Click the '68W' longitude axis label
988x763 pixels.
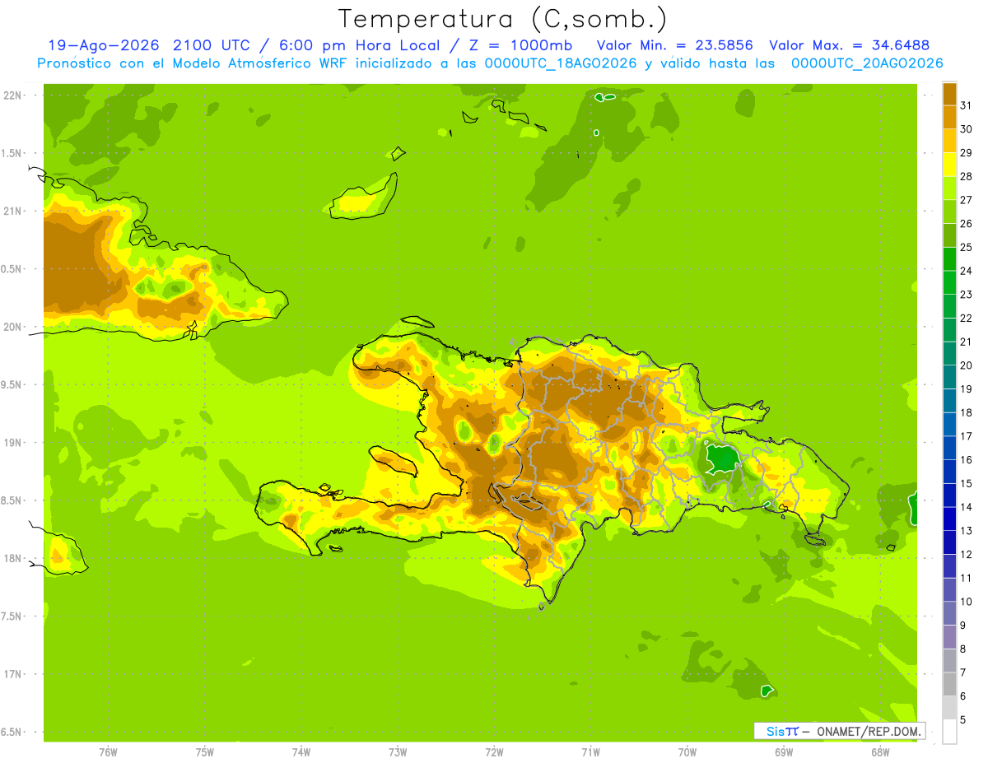pyautogui.click(x=880, y=752)
